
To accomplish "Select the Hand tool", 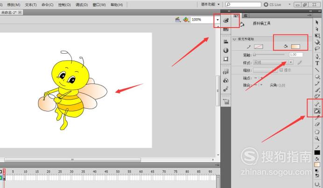I will coord(317,132).
